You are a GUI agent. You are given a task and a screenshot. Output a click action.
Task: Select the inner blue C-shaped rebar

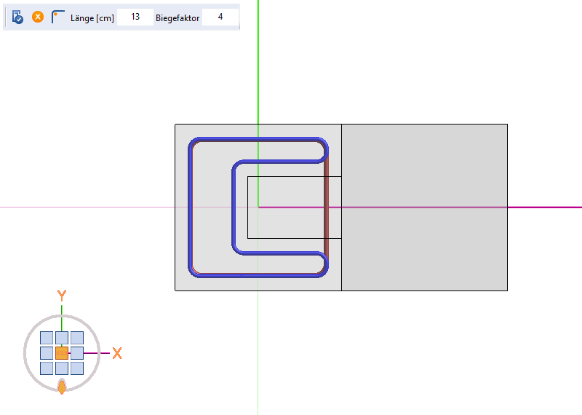tap(234, 207)
